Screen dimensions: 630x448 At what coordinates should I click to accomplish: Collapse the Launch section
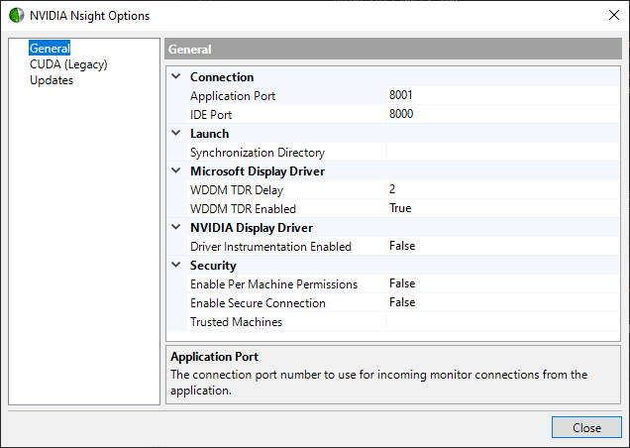click(176, 133)
